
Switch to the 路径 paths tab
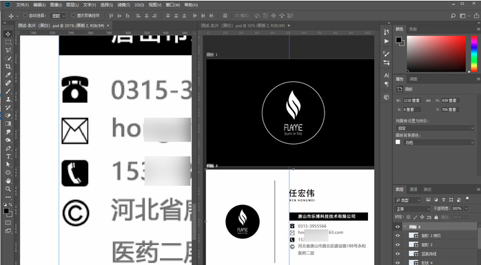[427, 189]
